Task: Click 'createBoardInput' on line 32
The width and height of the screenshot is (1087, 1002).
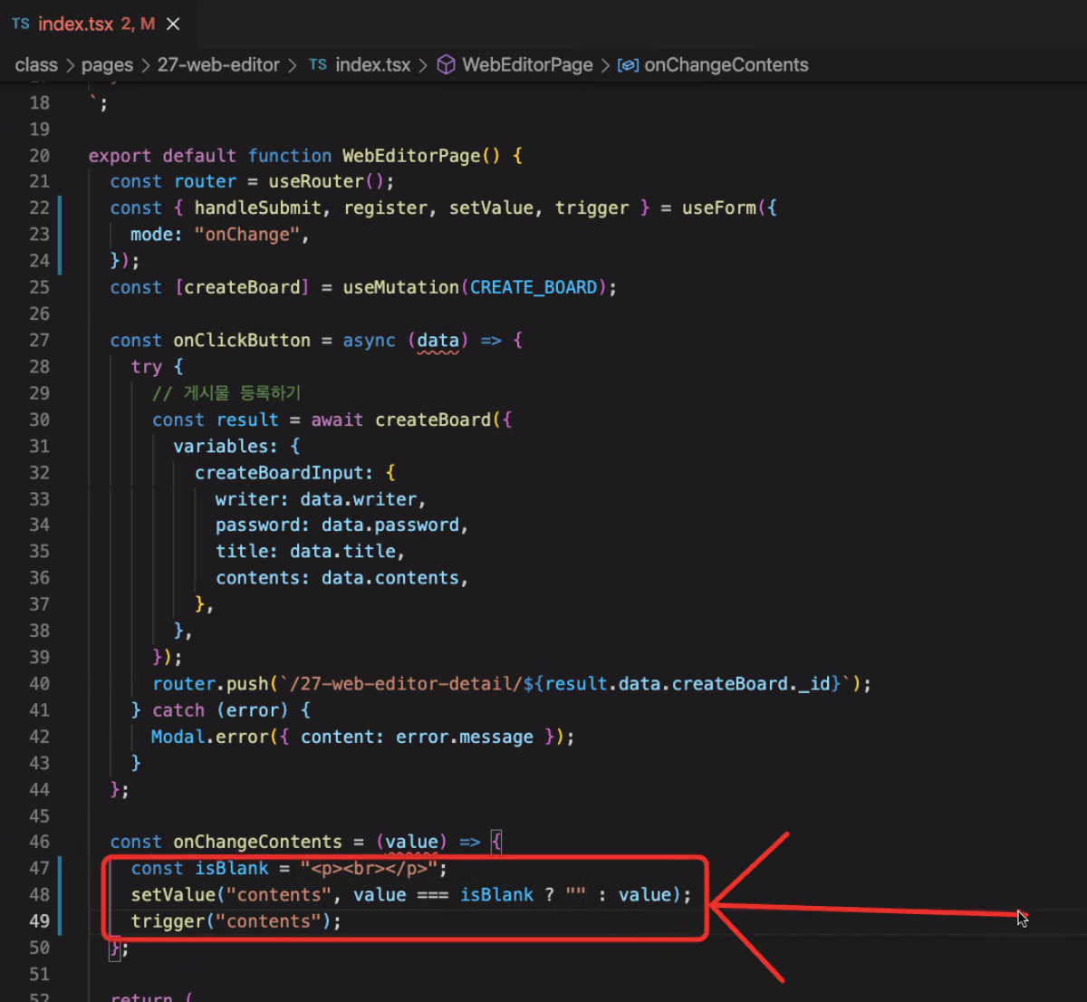Action: (279, 473)
